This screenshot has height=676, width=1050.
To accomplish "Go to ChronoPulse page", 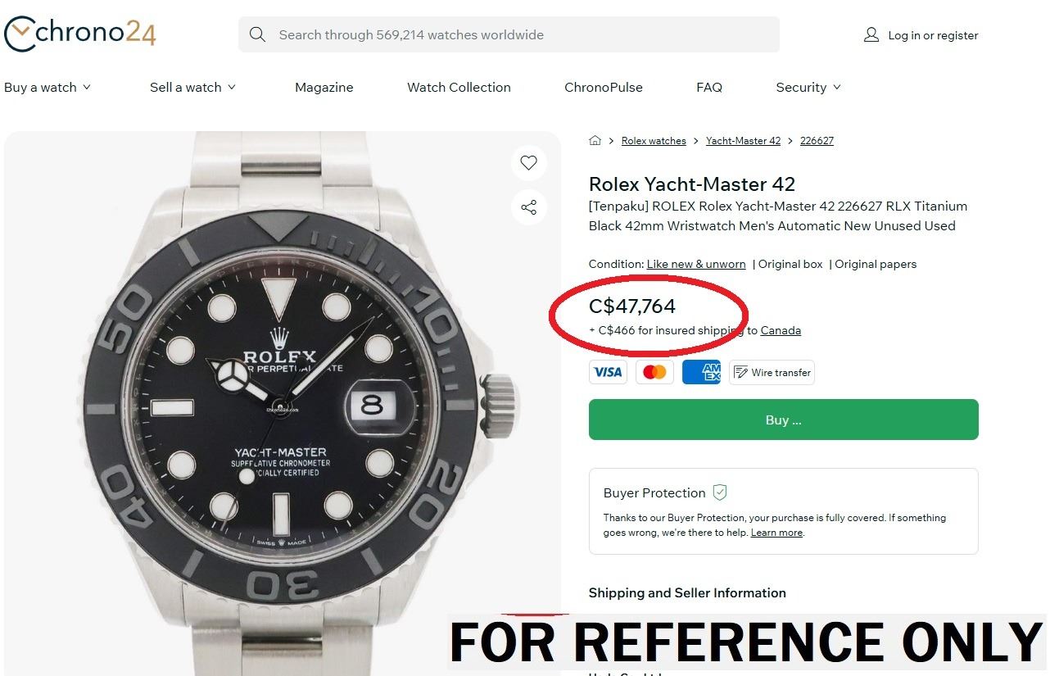I will (x=604, y=88).
